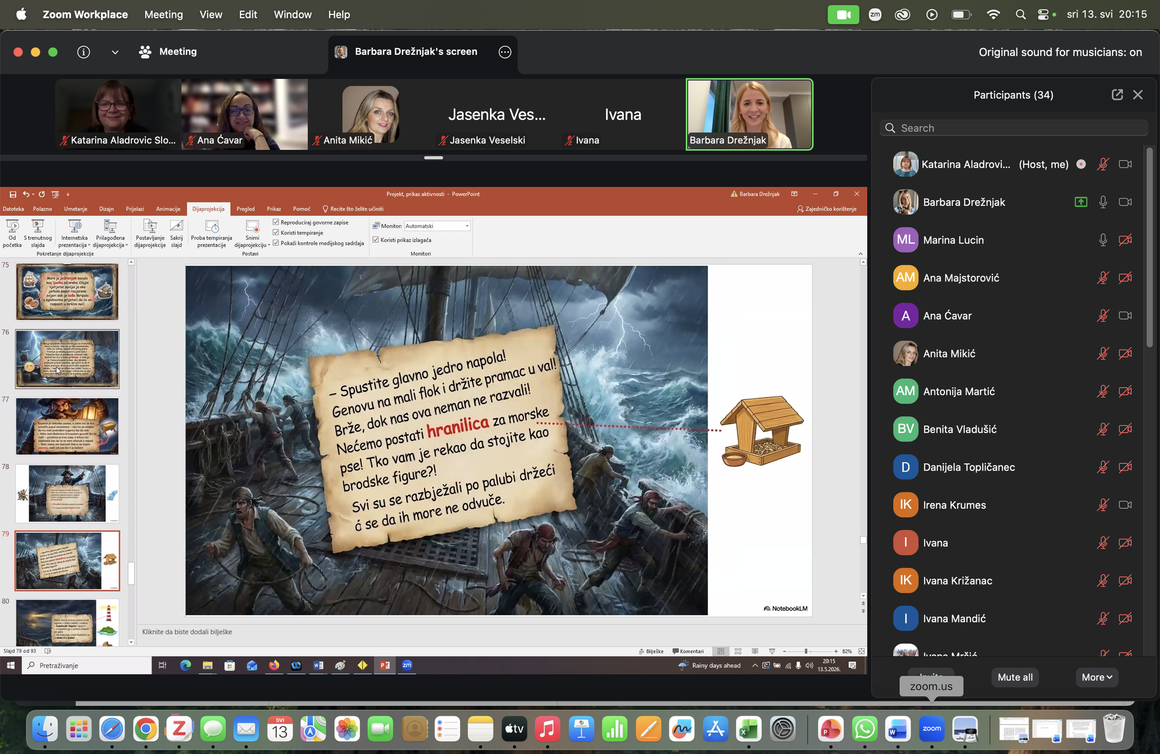The width and height of the screenshot is (1160, 754).
Task: Open Komentari pane in status bar
Action: click(688, 651)
